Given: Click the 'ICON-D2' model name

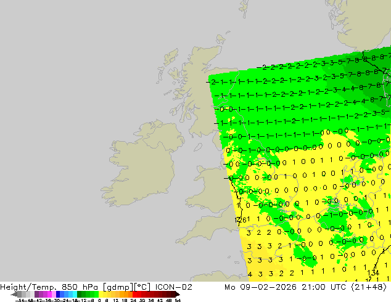Looking at the screenshot, I should [x=173, y=287].
